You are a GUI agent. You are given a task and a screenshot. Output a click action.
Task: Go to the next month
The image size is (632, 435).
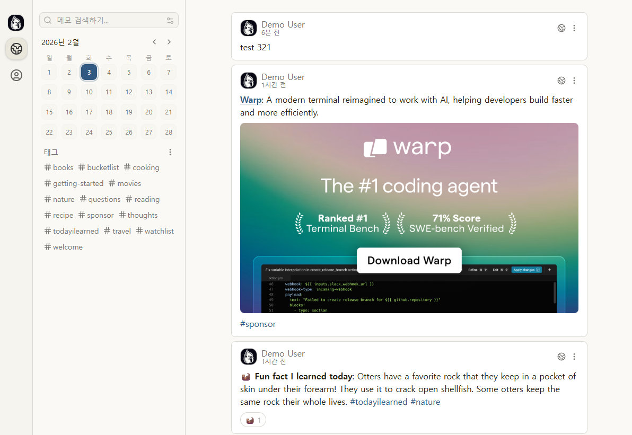tap(169, 42)
